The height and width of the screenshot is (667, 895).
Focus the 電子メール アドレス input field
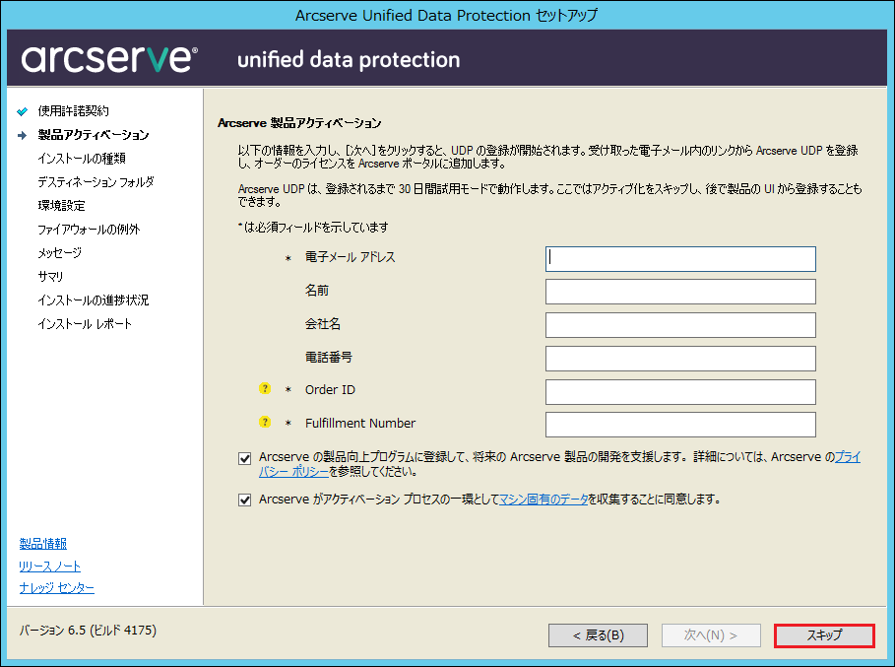click(680, 259)
